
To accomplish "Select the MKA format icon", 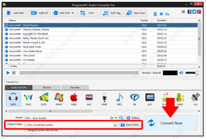I will click(180, 99).
